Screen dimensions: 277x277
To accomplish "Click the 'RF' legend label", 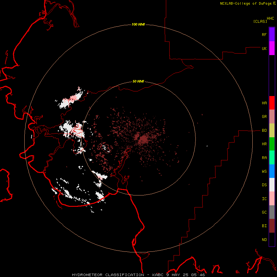I will [264, 34].
